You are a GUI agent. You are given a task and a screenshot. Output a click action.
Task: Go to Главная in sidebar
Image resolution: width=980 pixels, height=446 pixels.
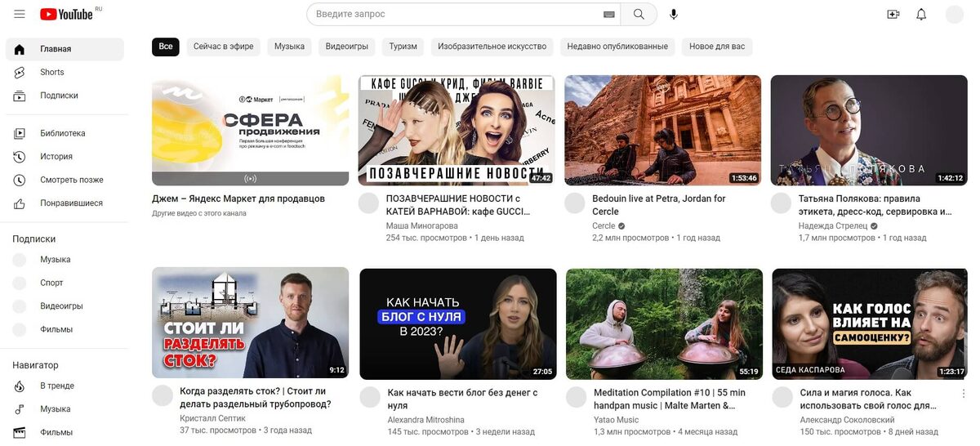[x=65, y=49]
